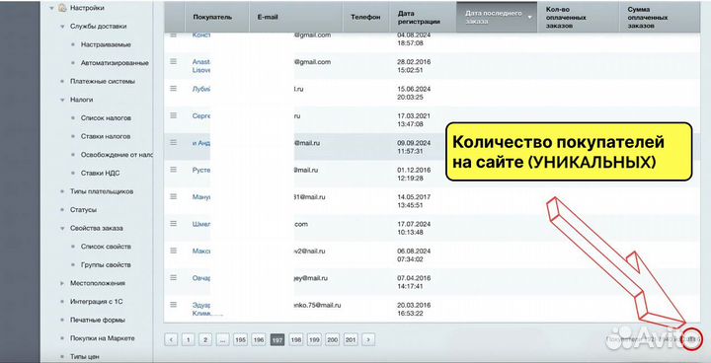Open Интеграция с 1С section

click(x=97, y=302)
